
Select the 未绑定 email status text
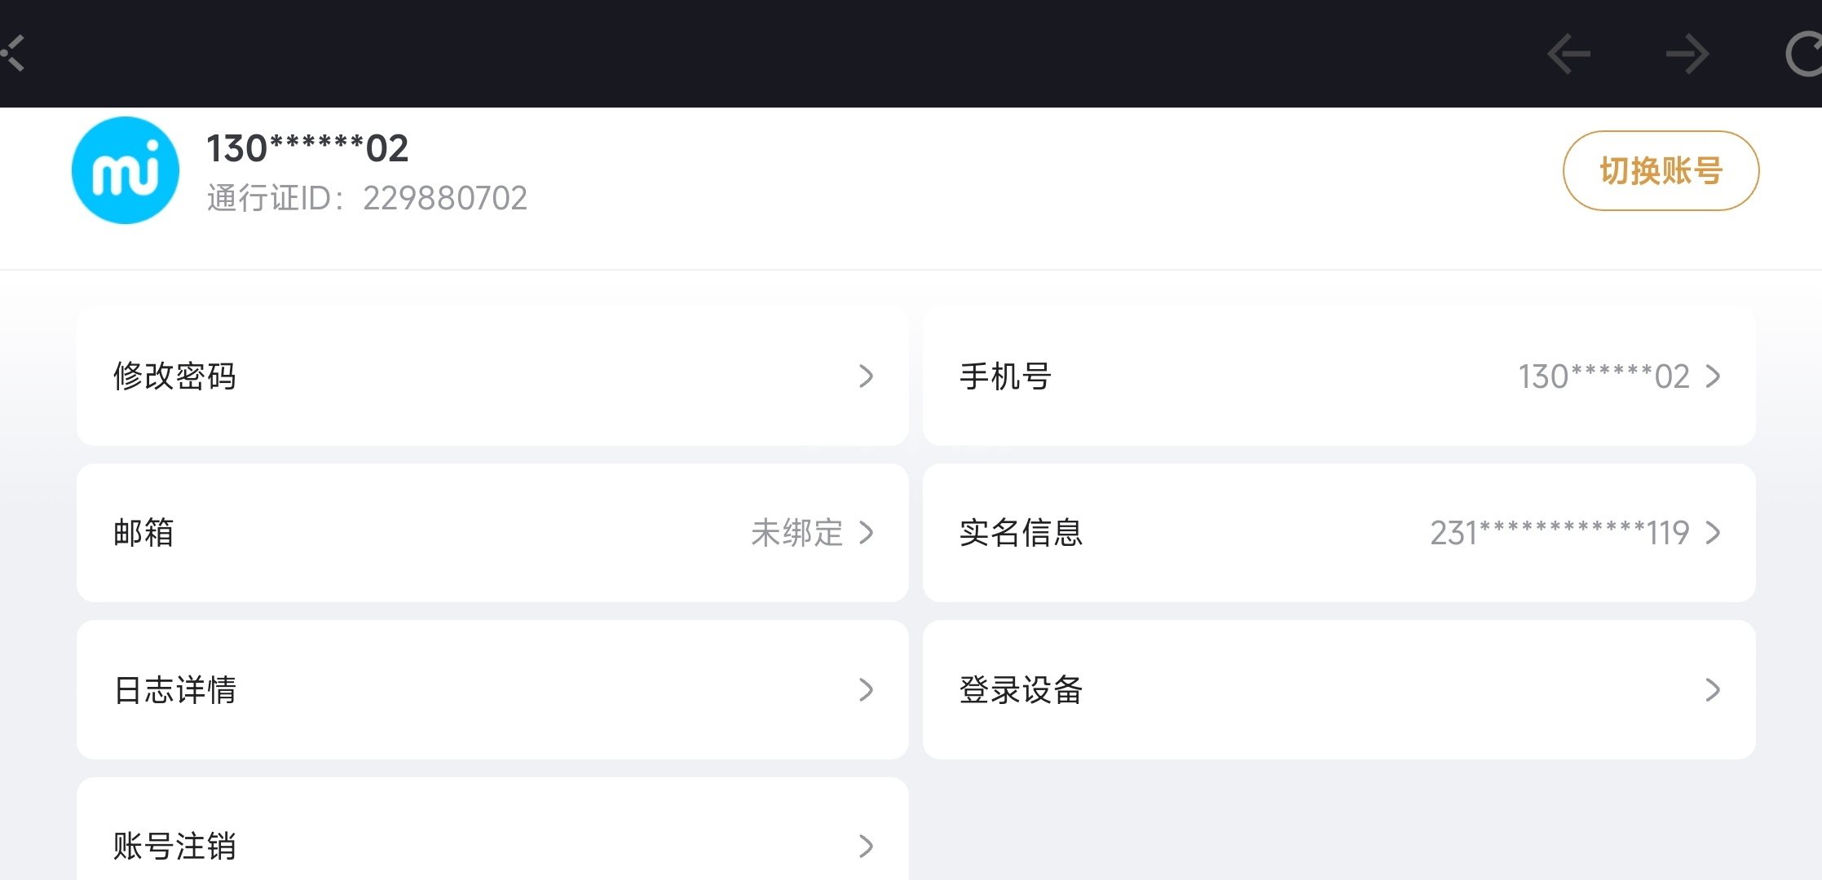pos(796,533)
